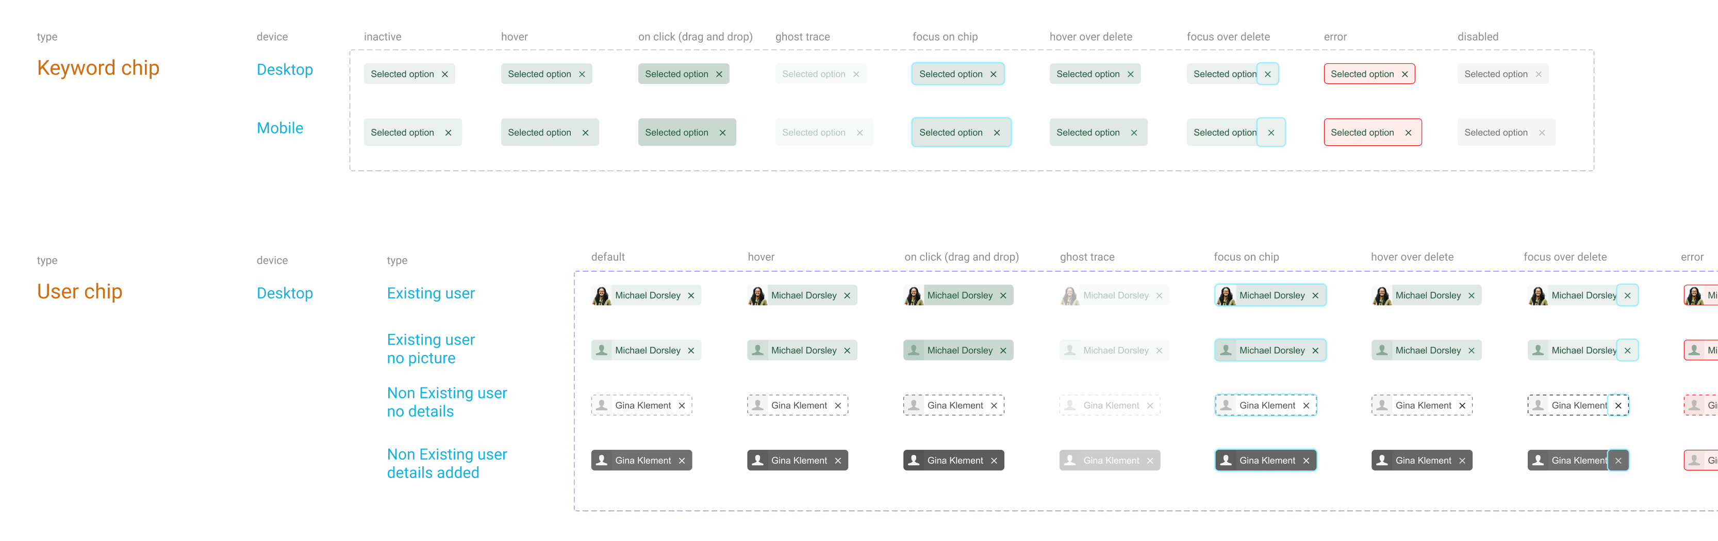This screenshot has height=541, width=1718.
Task: Delete the on-click desktop keyword chip
Action: 719,74
